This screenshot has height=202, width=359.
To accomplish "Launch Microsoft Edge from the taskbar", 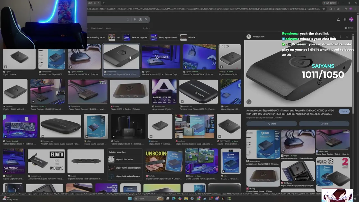I will (x=174, y=199).
